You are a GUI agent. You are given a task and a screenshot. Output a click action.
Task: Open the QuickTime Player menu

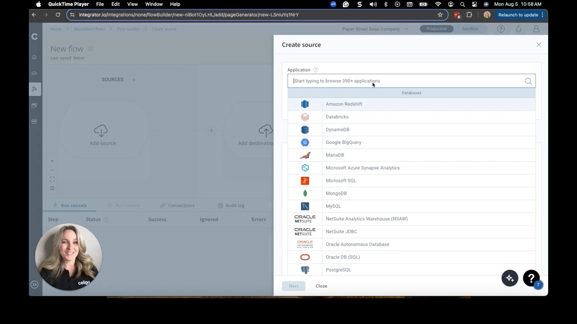[69, 4]
